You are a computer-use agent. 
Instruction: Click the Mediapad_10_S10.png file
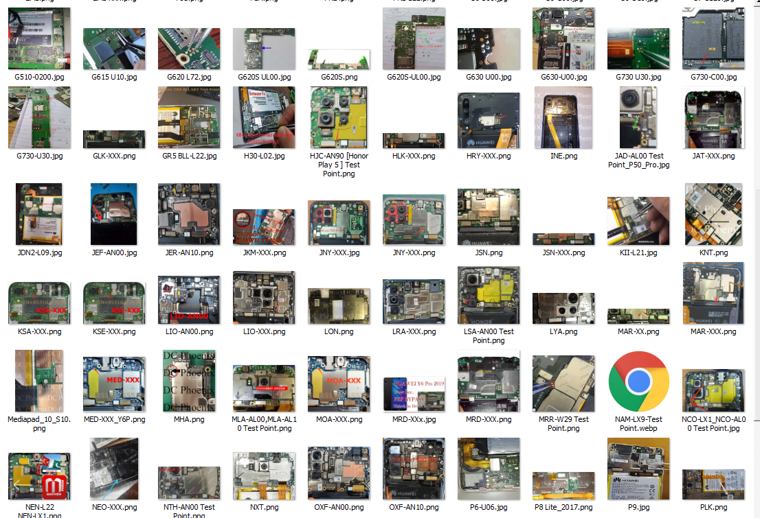click(x=38, y=381)
